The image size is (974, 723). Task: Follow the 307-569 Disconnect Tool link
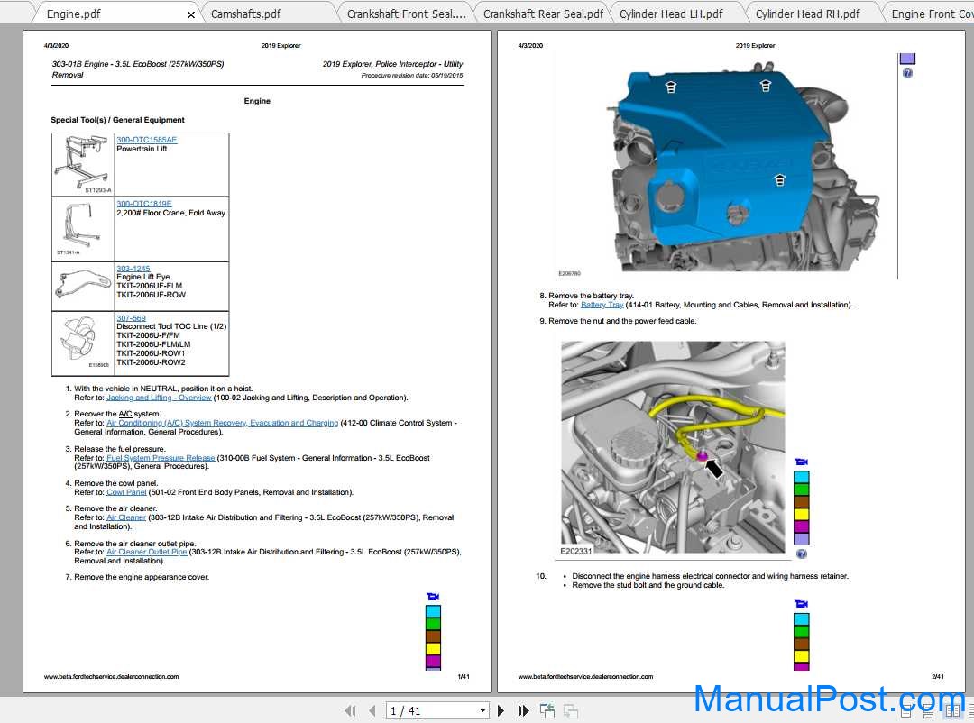131,318
